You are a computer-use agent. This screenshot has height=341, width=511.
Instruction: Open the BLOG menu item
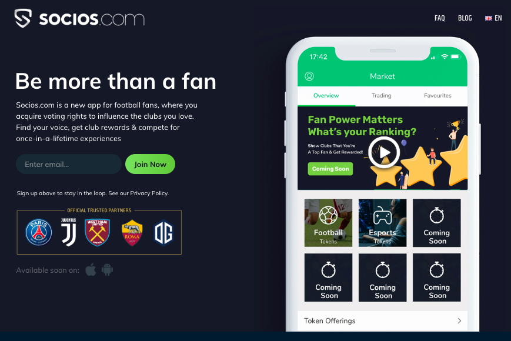click(x=465, y=18)
